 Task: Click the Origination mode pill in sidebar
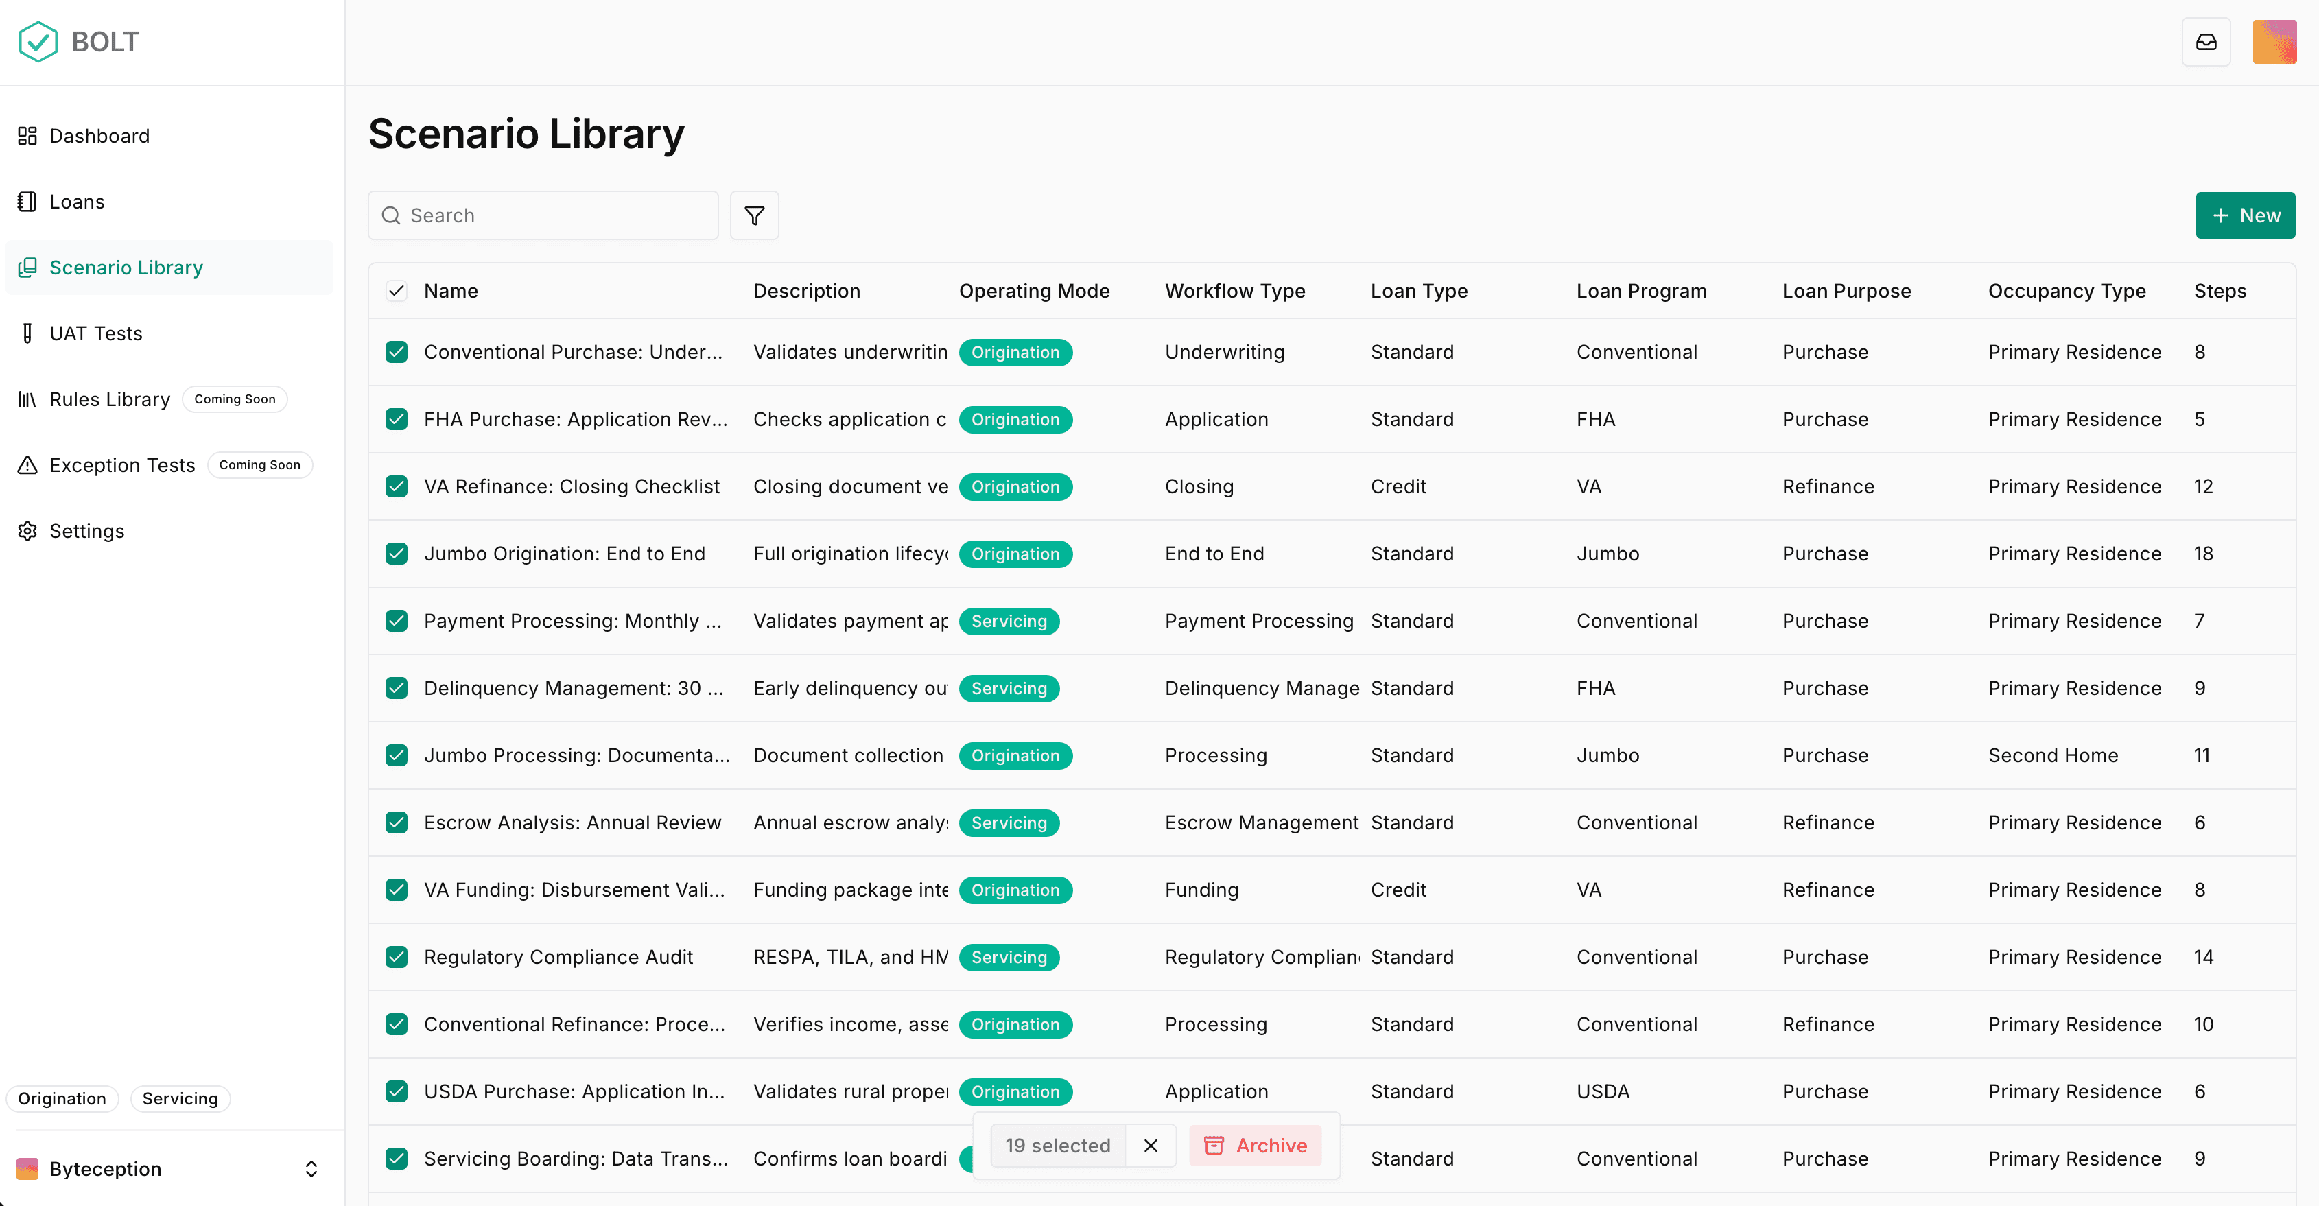pos(62,1098)
